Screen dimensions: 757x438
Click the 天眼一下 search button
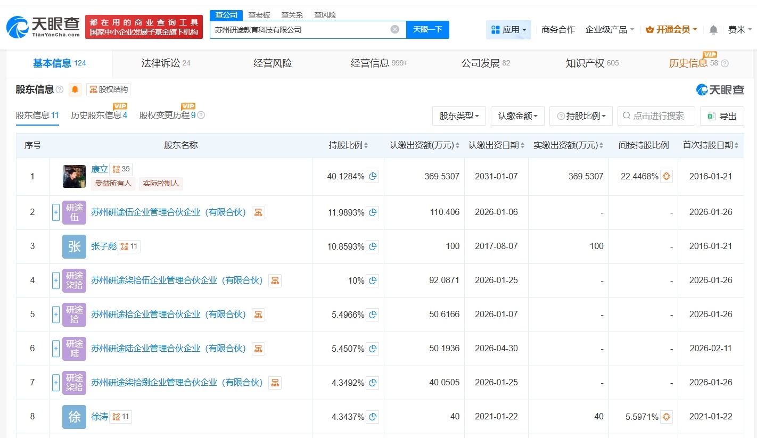pos(427,29)
